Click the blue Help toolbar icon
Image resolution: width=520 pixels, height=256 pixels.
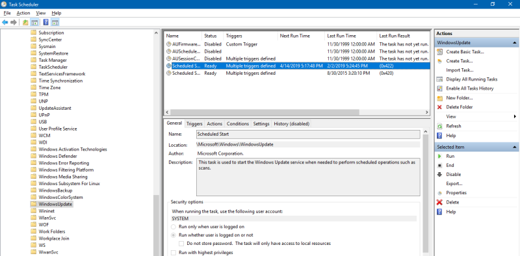coord(46,22)
